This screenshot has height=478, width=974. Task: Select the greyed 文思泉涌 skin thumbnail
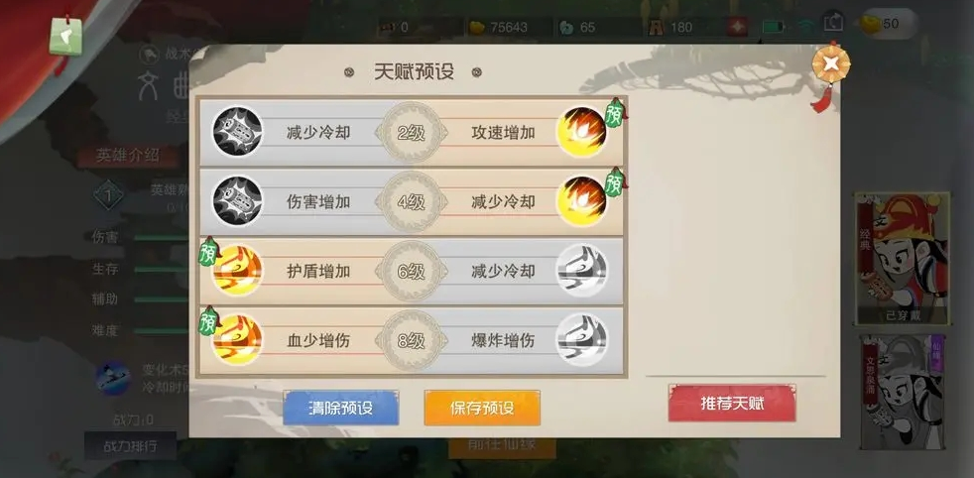(x=902, y=392)
